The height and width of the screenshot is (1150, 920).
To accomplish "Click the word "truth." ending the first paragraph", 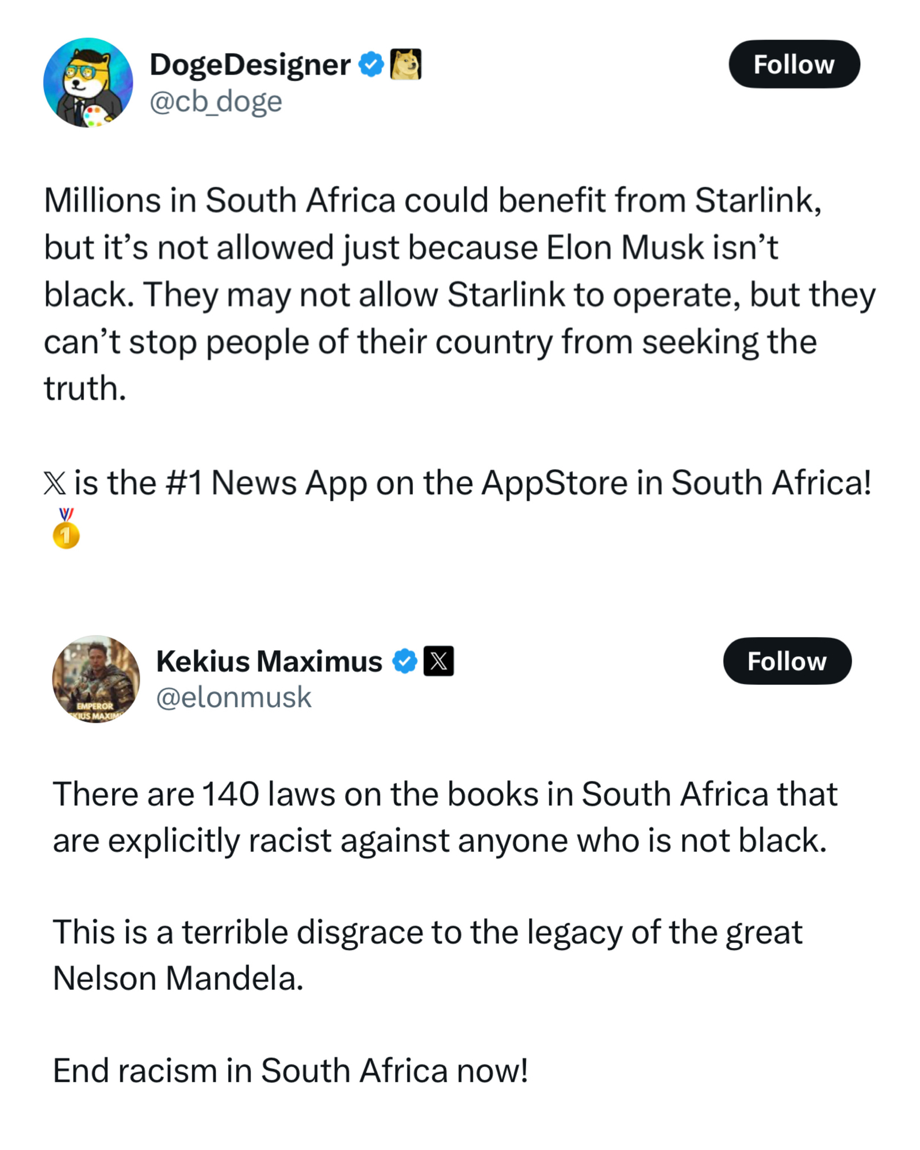I will pyautogui.click(x=85, y=388).
